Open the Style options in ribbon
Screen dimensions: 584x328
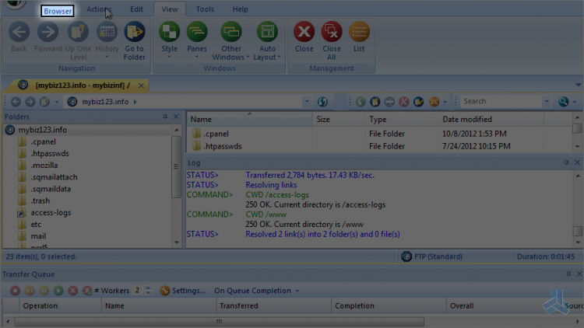169,33
